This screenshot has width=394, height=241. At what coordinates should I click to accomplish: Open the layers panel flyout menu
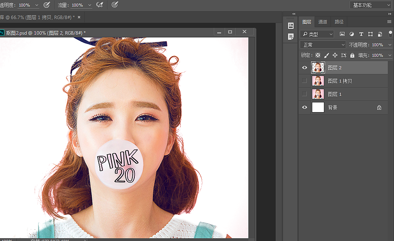[x=389, y=22]
